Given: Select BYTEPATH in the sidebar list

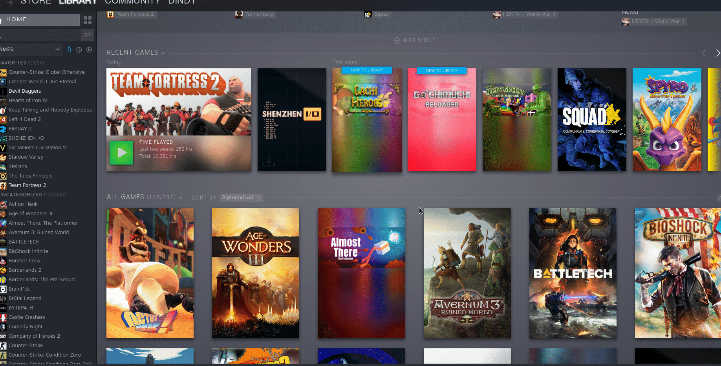Looking at the screenshot, I should pos(21,308).
